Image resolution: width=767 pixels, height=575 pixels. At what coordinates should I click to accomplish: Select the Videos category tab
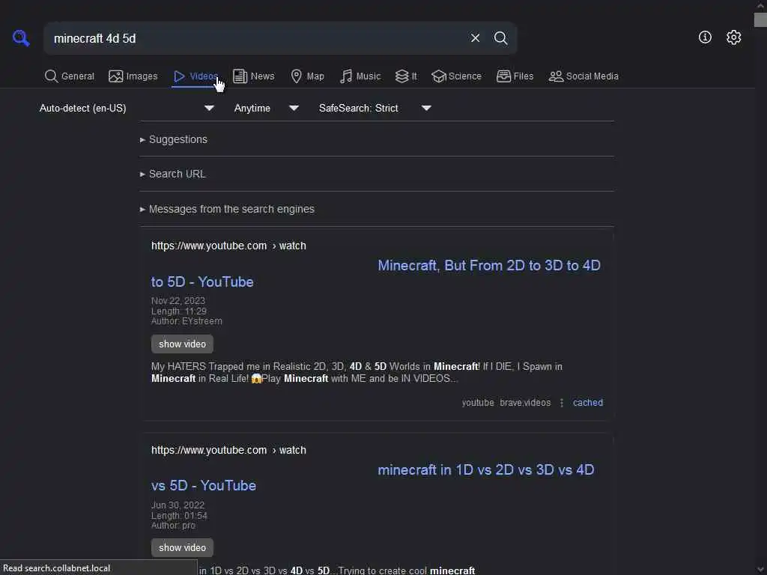[195, 76]
